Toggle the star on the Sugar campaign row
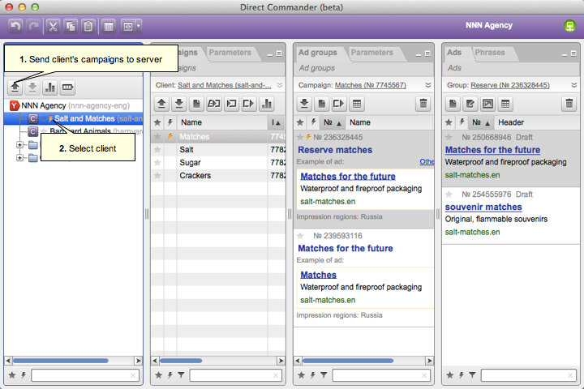 157,163
